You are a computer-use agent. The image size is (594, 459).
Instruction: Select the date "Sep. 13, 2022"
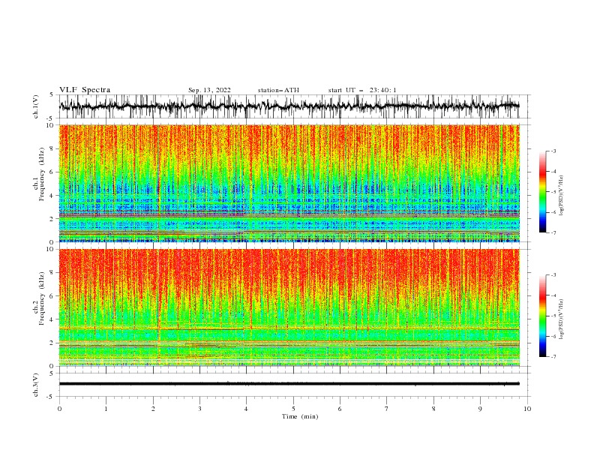(x=209, y=90)
